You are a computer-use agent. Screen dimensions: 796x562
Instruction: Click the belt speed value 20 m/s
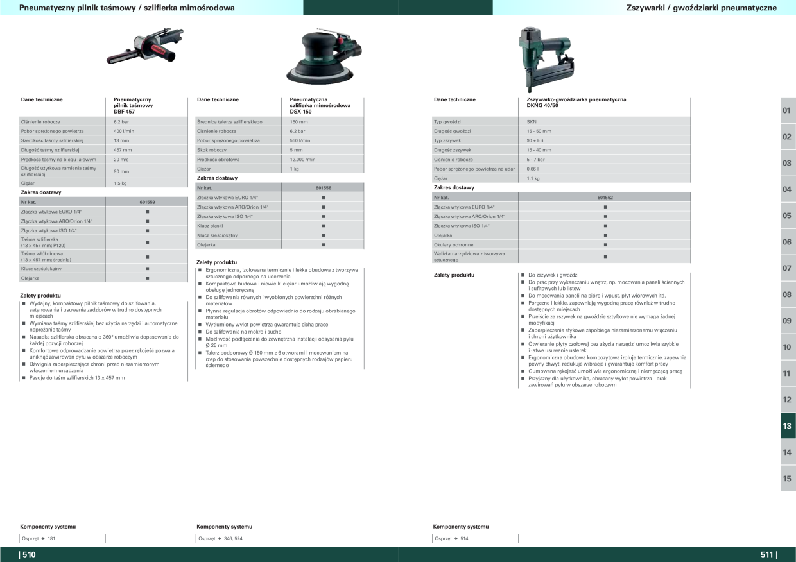coord(121,160)
